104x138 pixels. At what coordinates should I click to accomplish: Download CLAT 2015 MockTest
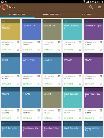click(x=6, y=50)
